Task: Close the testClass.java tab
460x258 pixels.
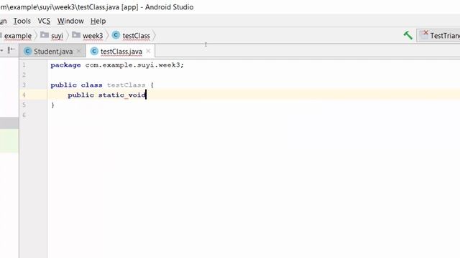Action: [149, 51]
